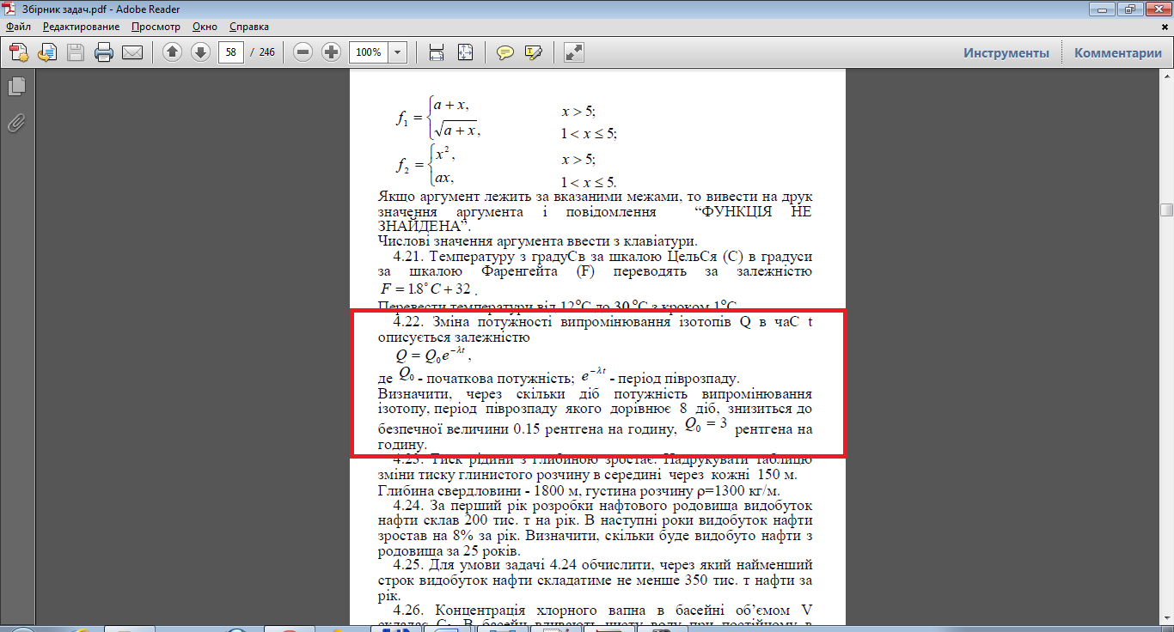Open the Комментарии pane
This screenshot has width=1174, height=632.
[x=1117, y=52]
